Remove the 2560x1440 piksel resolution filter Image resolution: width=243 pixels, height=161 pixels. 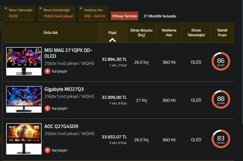[40, 9]
